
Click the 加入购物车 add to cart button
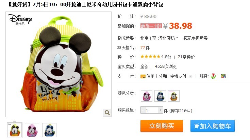(213, 126)
